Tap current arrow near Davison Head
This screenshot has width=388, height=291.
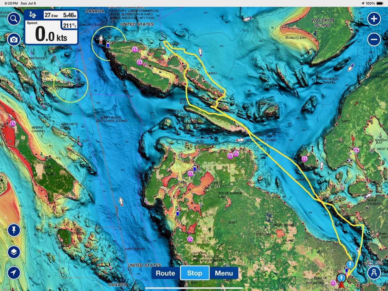[240, 140]
